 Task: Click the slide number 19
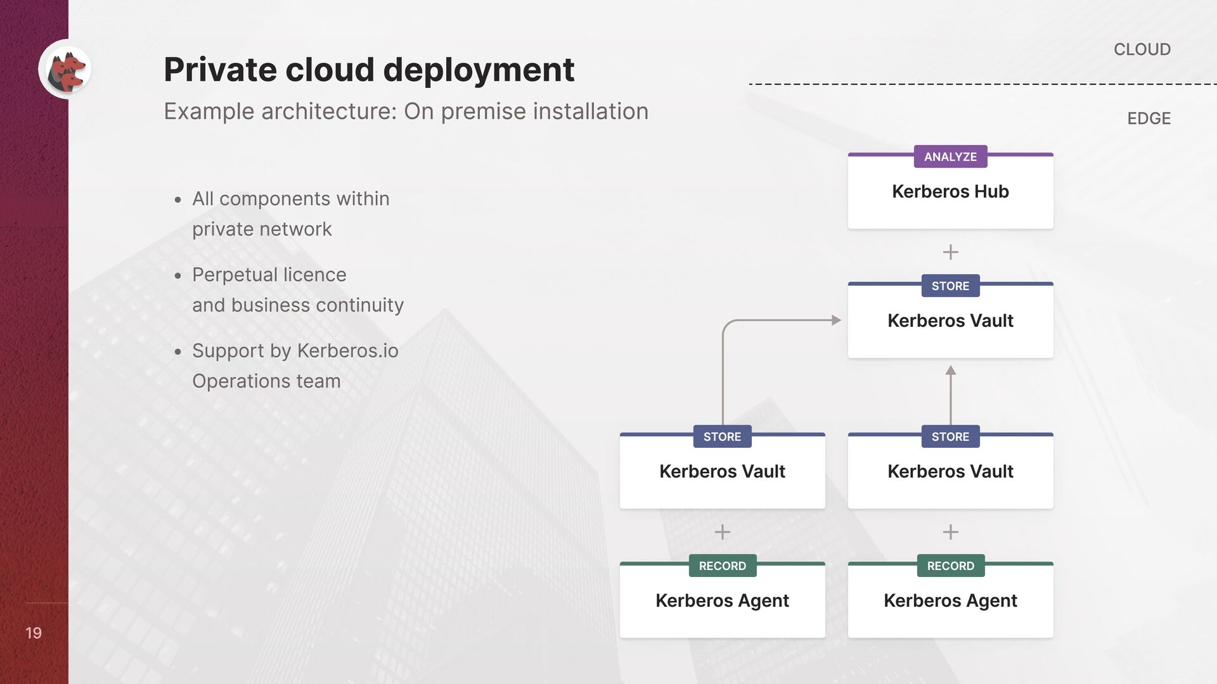click(34, 633)
